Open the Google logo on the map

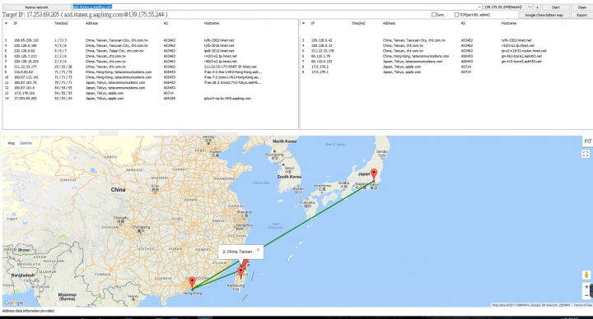[14, 303]
